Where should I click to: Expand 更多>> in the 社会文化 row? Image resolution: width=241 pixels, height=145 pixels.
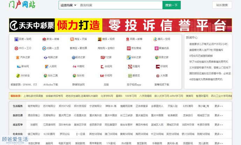219,134
